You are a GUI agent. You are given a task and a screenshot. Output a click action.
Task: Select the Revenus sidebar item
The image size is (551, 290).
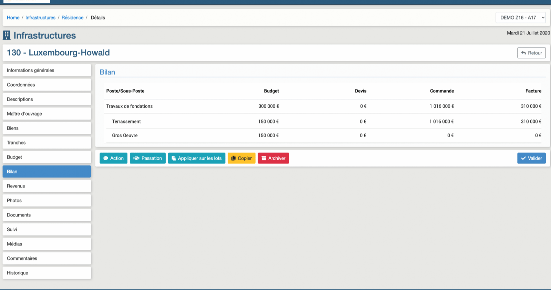(x=47, y=186)
